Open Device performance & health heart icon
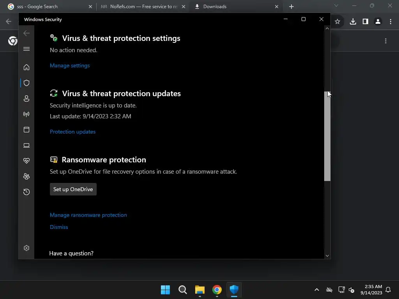 tap(26, 161)
